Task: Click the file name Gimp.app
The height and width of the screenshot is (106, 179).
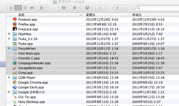Action: coord(25,73)
